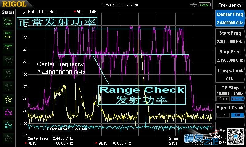Click the Span label at bottom
This screenshot has height=147, width=246.
tap(173, 138)
